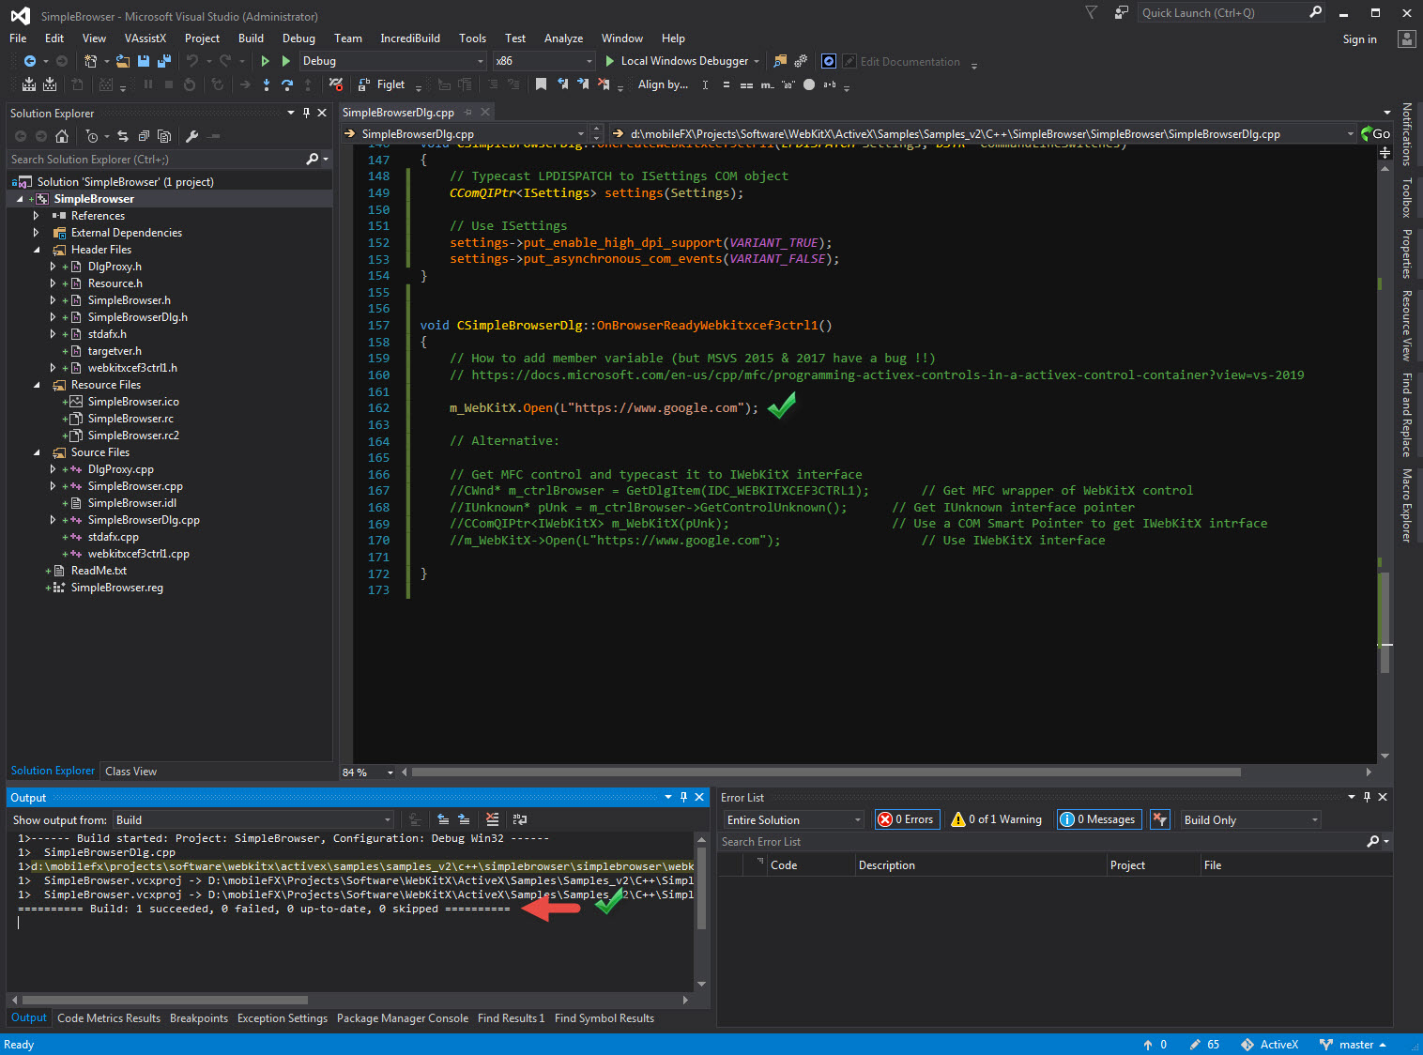The height and width of the screenshot is (1055, 1423).
Task: Open the Build Only dropdown in Error List
Action: coord(1250,819)
